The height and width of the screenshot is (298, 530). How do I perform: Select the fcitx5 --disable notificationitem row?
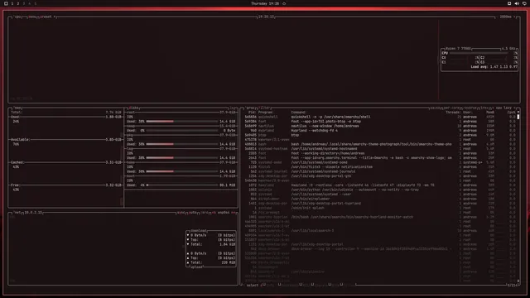pyautogui.click(x=380, y=167)
